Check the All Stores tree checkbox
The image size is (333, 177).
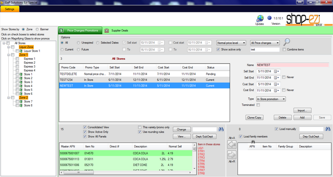click(x=8, y=43)
